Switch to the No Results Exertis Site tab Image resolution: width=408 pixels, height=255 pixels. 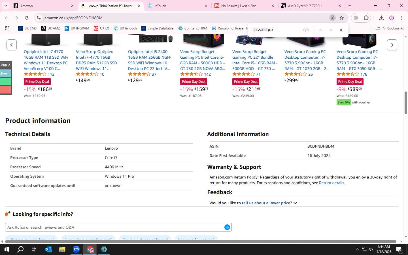click(244, 6)
